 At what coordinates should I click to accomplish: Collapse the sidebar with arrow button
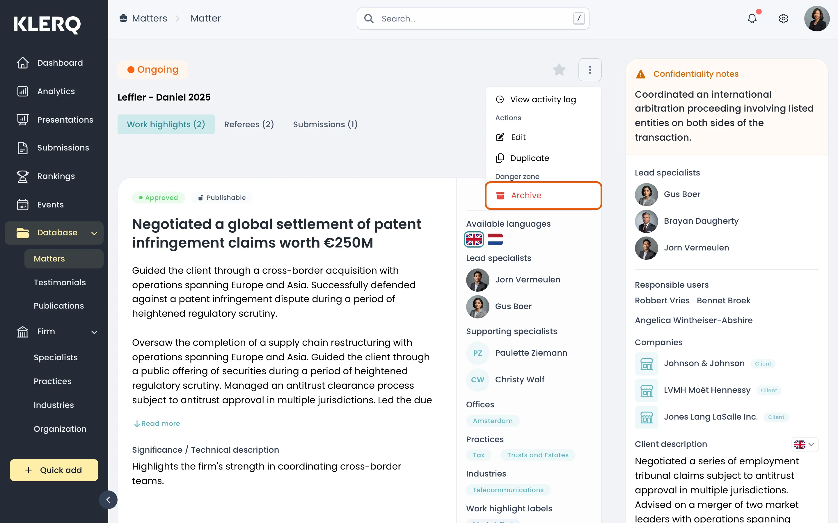click(108, 499)
